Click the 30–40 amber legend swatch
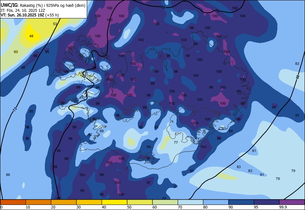This screenshot has height=210, width=305. pos(89,202)
